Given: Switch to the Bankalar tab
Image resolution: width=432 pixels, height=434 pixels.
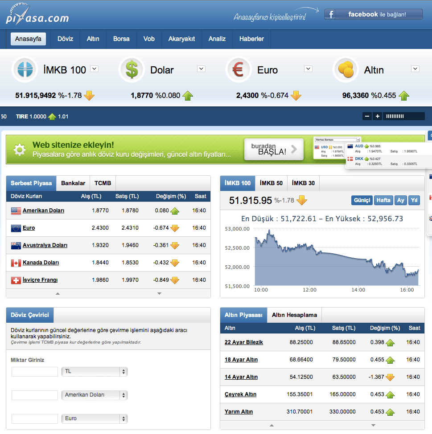Looking at the screenshot, I should click(x=73, y=183).
